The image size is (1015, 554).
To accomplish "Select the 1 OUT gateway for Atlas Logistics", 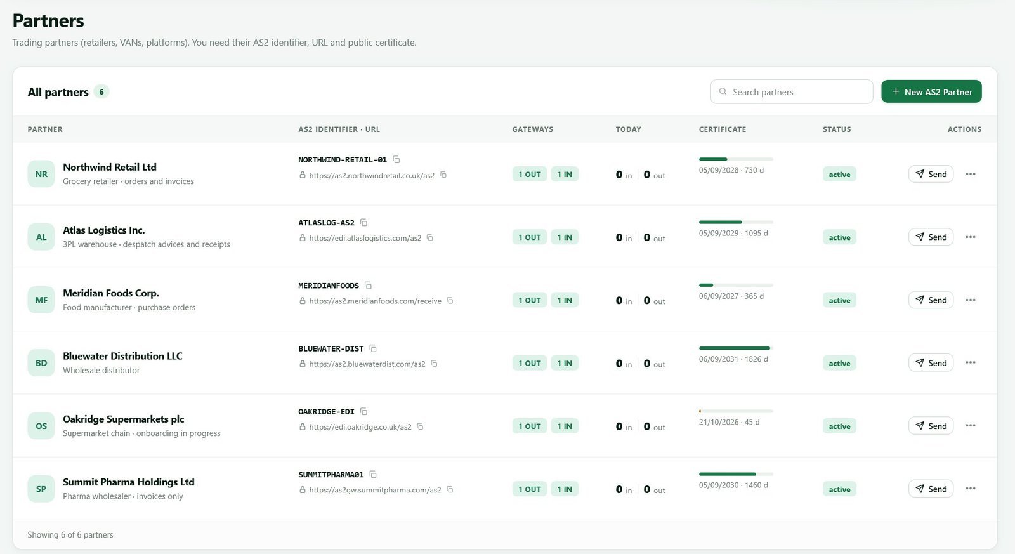I will pyautogui.click(x=530, y=237).
